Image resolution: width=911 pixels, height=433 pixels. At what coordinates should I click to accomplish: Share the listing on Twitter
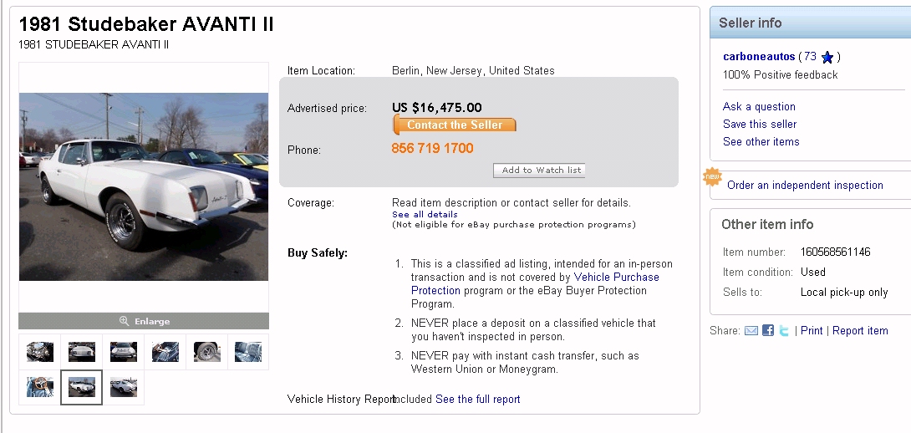click(x=784, y=331)
